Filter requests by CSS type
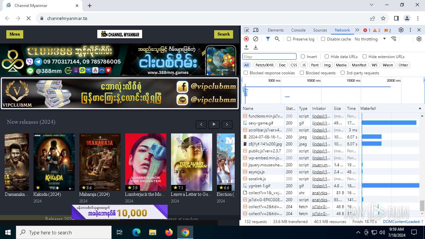The height and width of the screenshot is (239, 425). 294,65
